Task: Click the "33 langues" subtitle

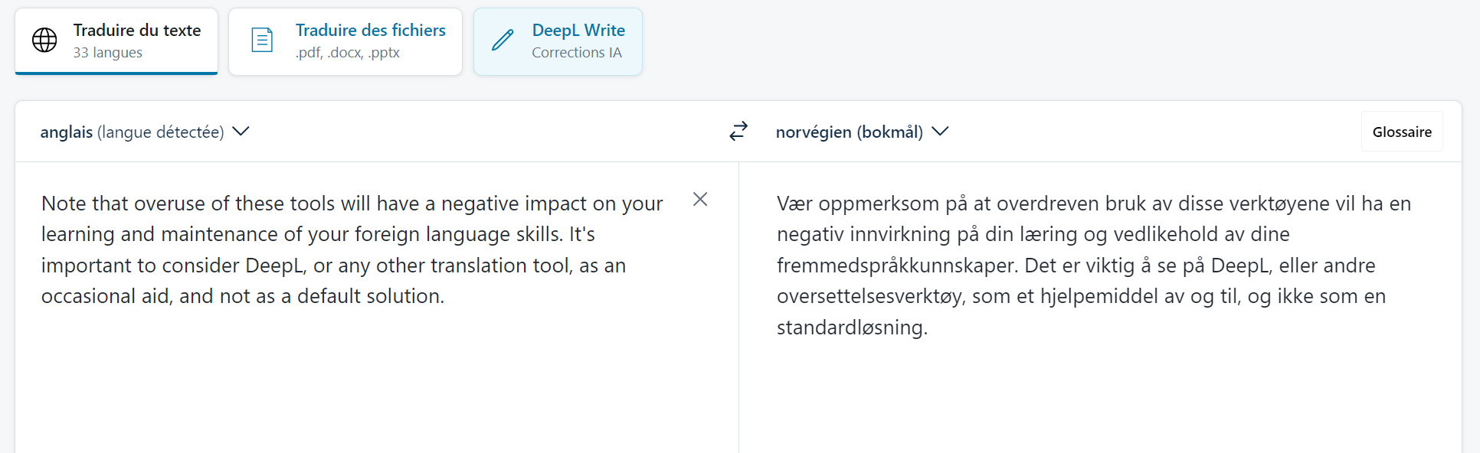Action: click(x=108, y=53)
